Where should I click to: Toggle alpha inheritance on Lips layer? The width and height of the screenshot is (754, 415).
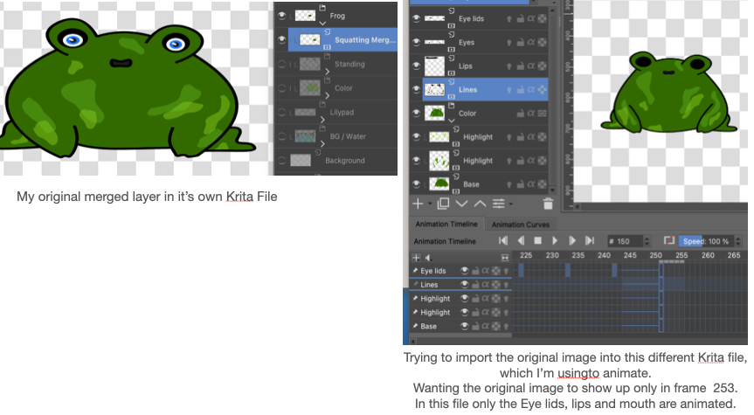point(530,66)
